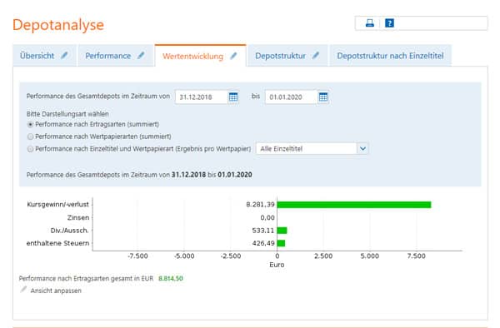The height and width of the screenshot is (328, 500).
Task: Click the Div./Aussch. green bar
Action: pyautogui.click(x=282, y=231)
